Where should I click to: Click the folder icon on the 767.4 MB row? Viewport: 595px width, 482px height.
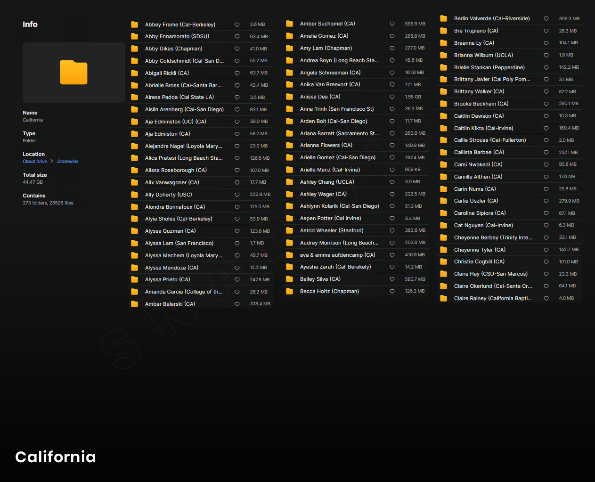point(290,157)
